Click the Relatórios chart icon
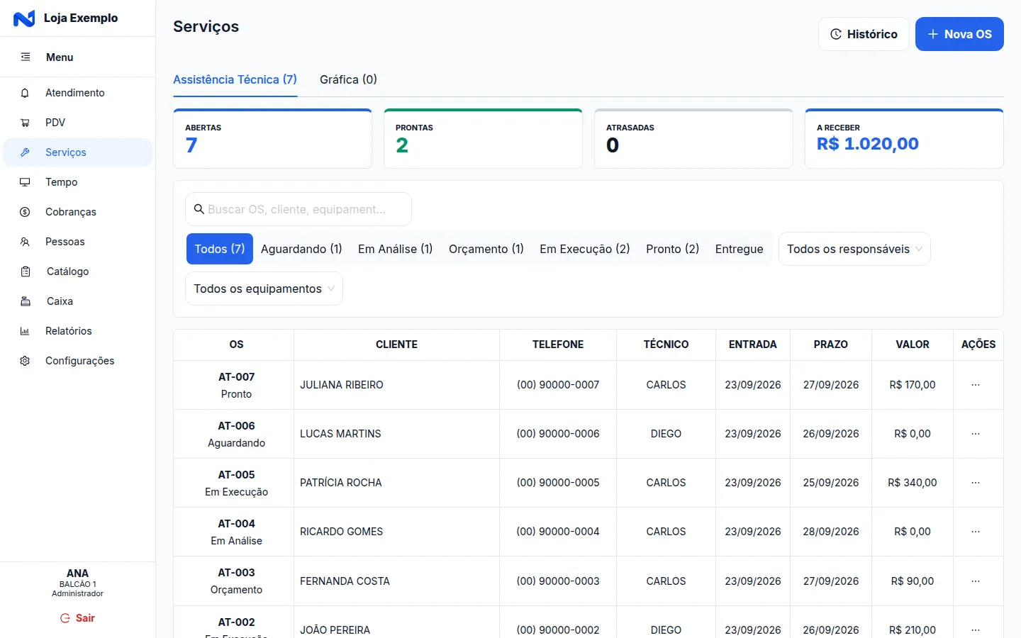 pyautogui.click(x=25, y=331)
